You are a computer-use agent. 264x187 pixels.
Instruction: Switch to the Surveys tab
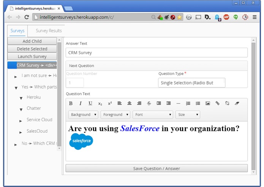[x=17, y=31]
